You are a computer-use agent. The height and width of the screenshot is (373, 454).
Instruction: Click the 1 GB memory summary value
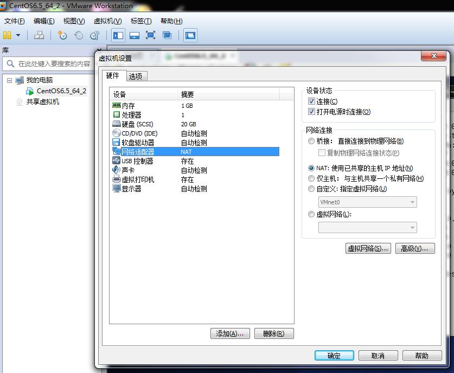tap(187, 106)
